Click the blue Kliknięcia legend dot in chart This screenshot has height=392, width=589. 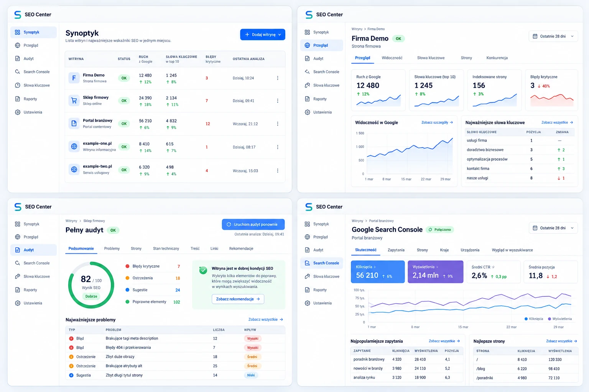[x=526, y=319]
